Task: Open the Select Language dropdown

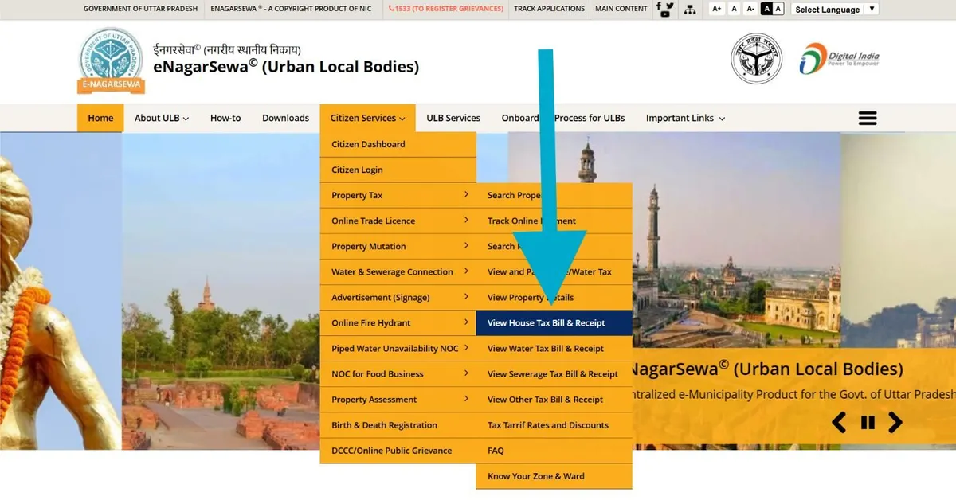Action: [834, 10]
